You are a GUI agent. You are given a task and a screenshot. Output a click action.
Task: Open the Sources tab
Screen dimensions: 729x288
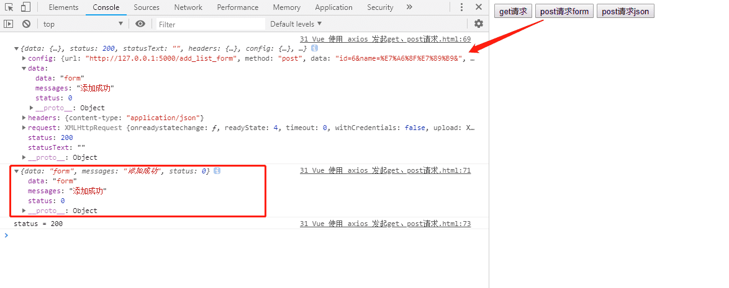[x=147, y=7]
